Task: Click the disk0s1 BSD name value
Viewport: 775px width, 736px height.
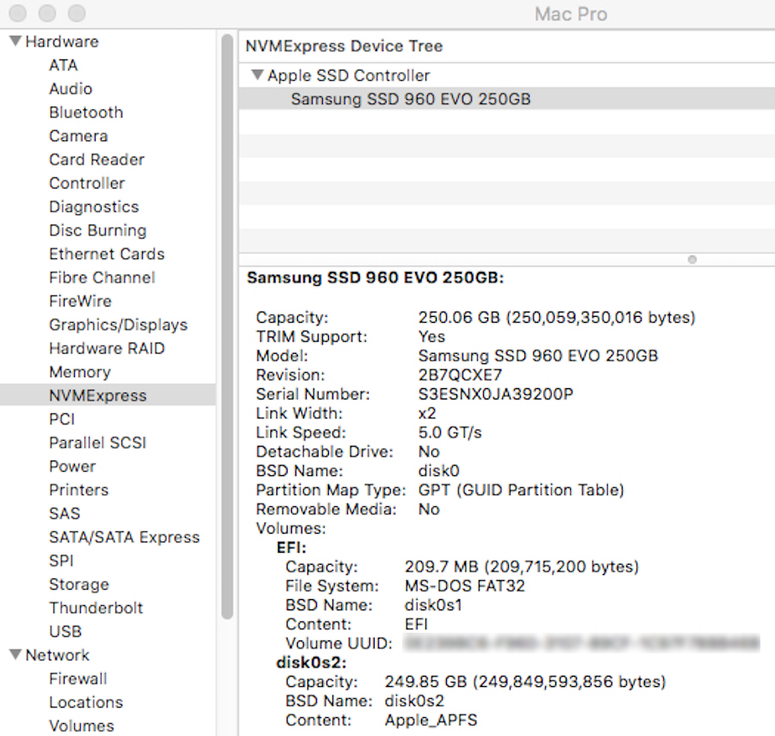Action: tap(433, 605)
